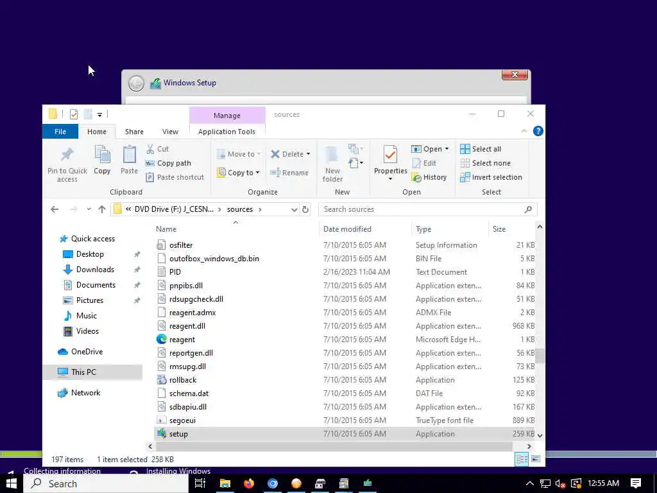Click the DVD Drive (F:) breadcrumb
The image size is (657, 493).
(174, 209)
